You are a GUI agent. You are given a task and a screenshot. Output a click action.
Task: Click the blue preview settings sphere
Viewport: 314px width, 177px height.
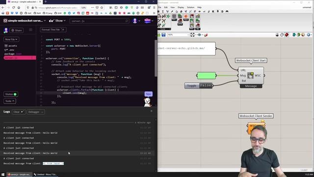point(309,35)
